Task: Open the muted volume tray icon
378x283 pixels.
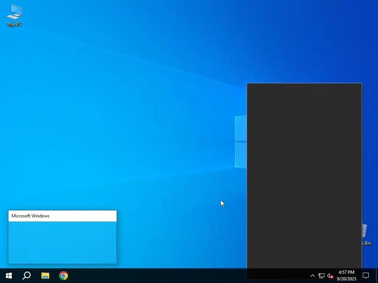Action: click(x=330, y=276)
